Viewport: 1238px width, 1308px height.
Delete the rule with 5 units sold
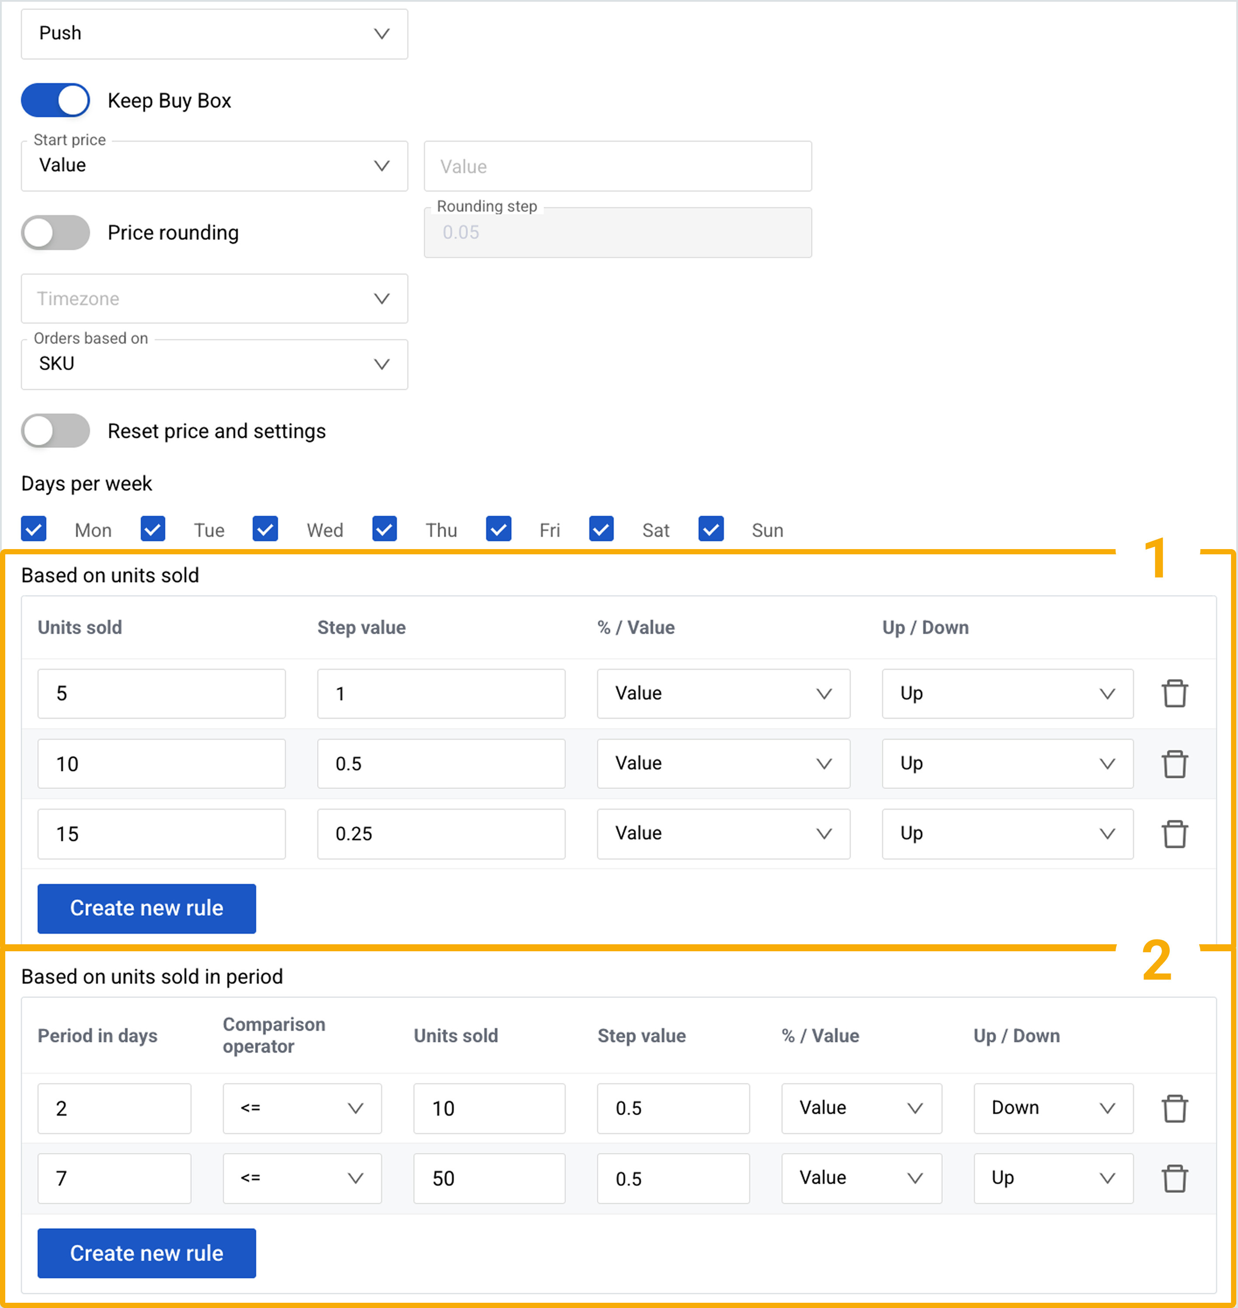(1174, 694)
